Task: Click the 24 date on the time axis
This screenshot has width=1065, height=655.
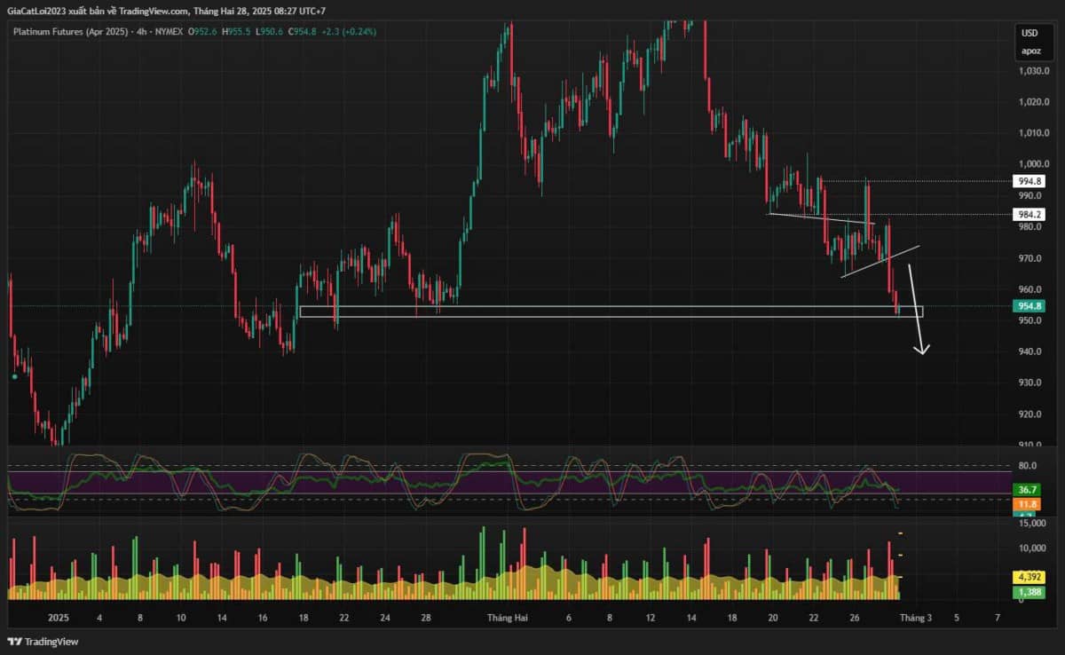Action: (x=385, y=618)
